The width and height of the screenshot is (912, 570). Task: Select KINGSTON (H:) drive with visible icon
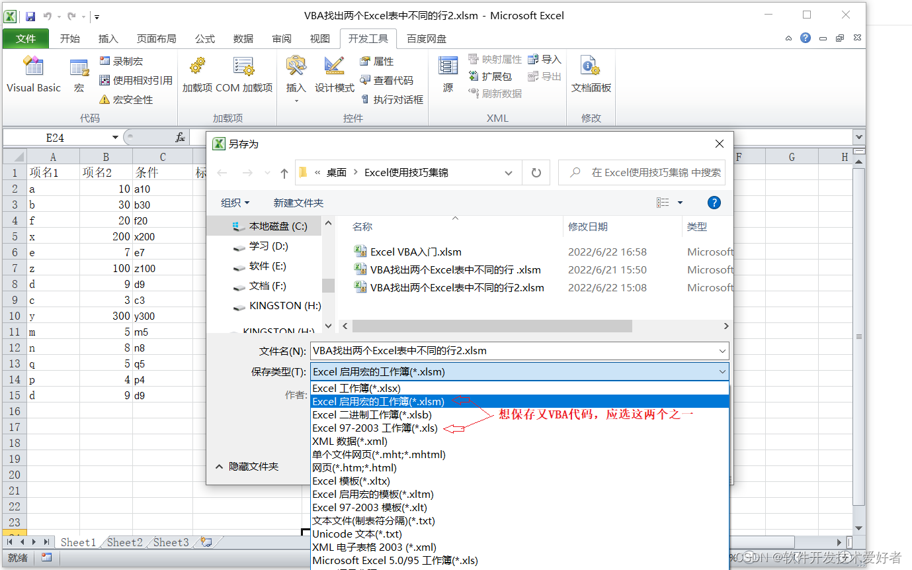[x=277, y=306]
